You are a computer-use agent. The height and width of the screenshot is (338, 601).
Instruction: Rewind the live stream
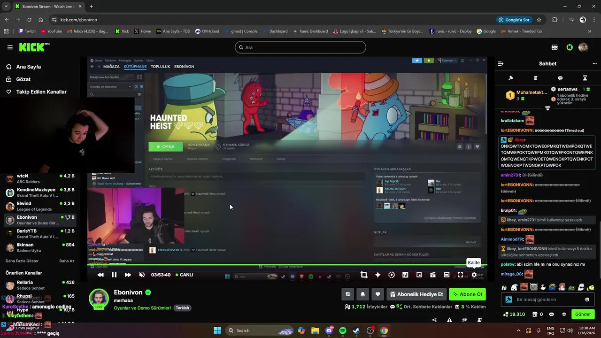(x=100, y=275)
